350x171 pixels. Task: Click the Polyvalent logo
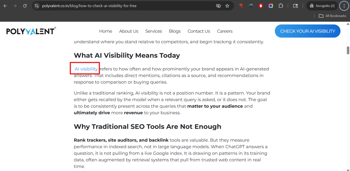tap(31, 31)
